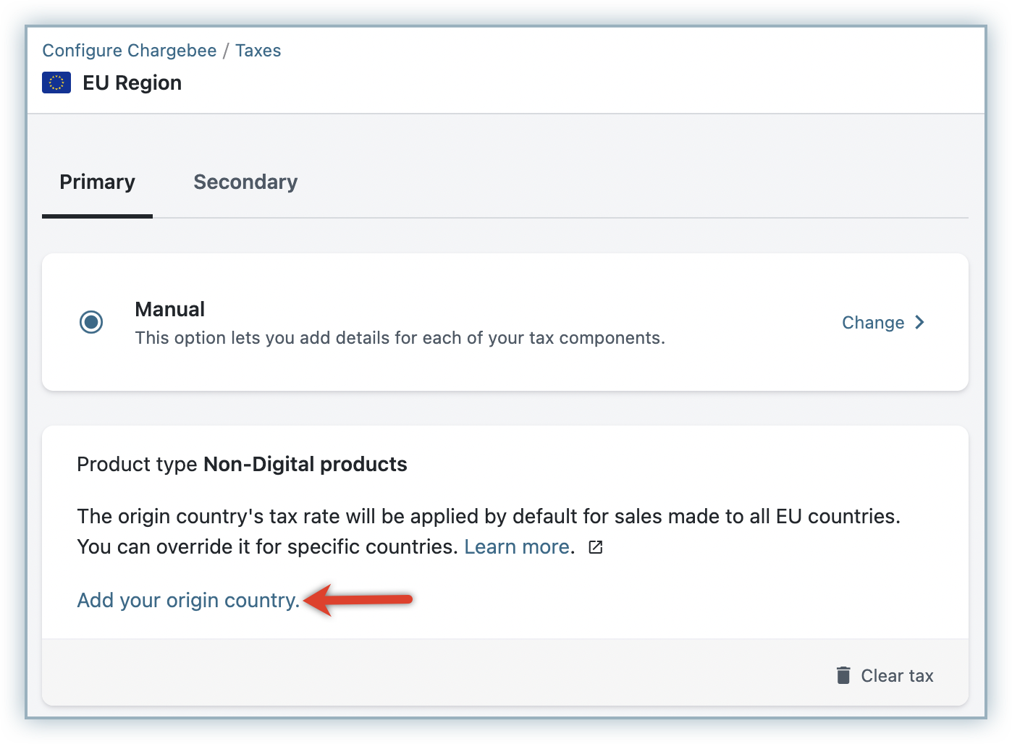Click the origin country tax rate paragraph
Viewport: 1012px width, 744px height.
488,517
